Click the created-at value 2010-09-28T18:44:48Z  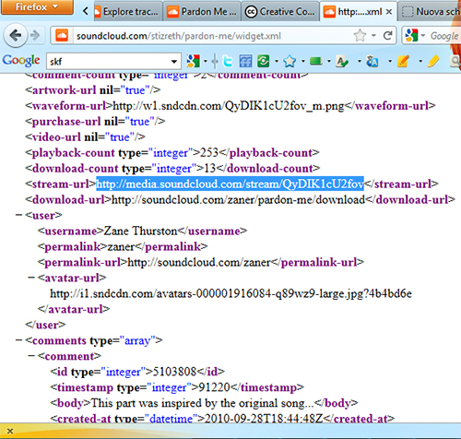pos(264,418)
